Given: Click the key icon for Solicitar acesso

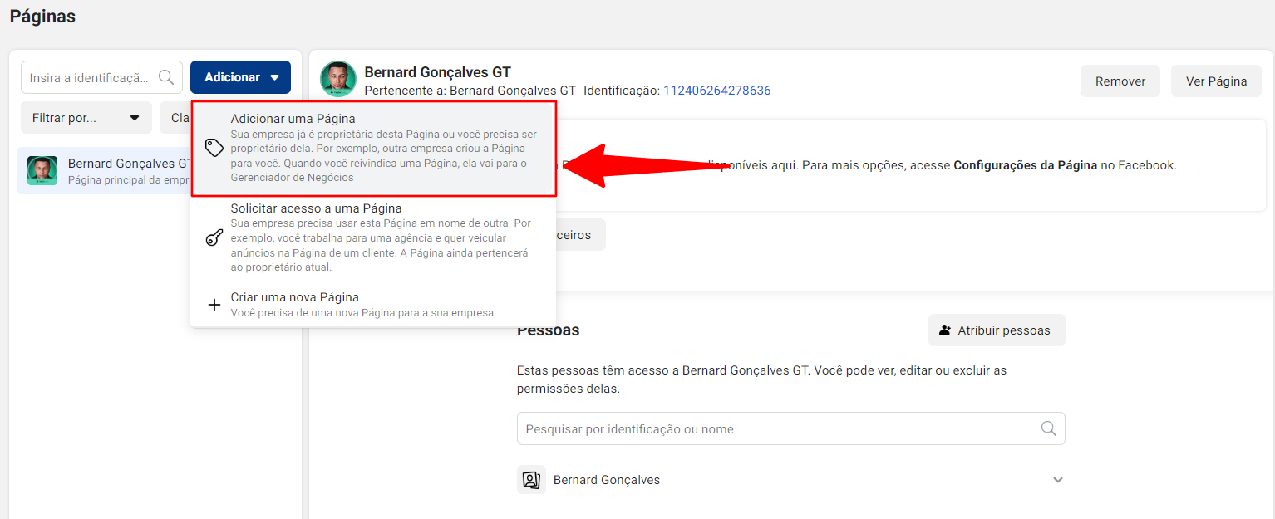Looking at the screenshot, I should (214, 237).
